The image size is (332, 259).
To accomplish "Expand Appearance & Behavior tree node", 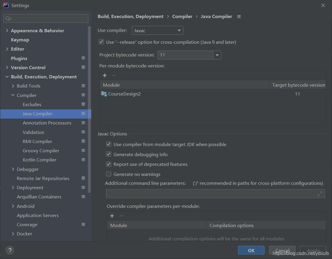I will tap(7, 30).
